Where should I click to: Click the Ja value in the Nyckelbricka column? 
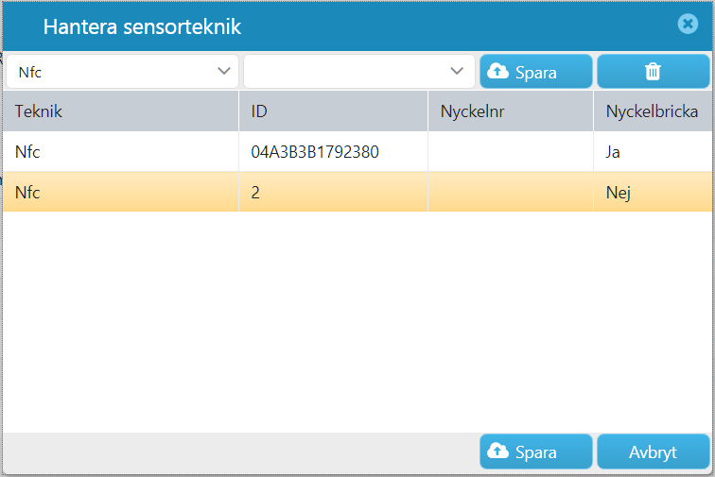pos(613,152)
